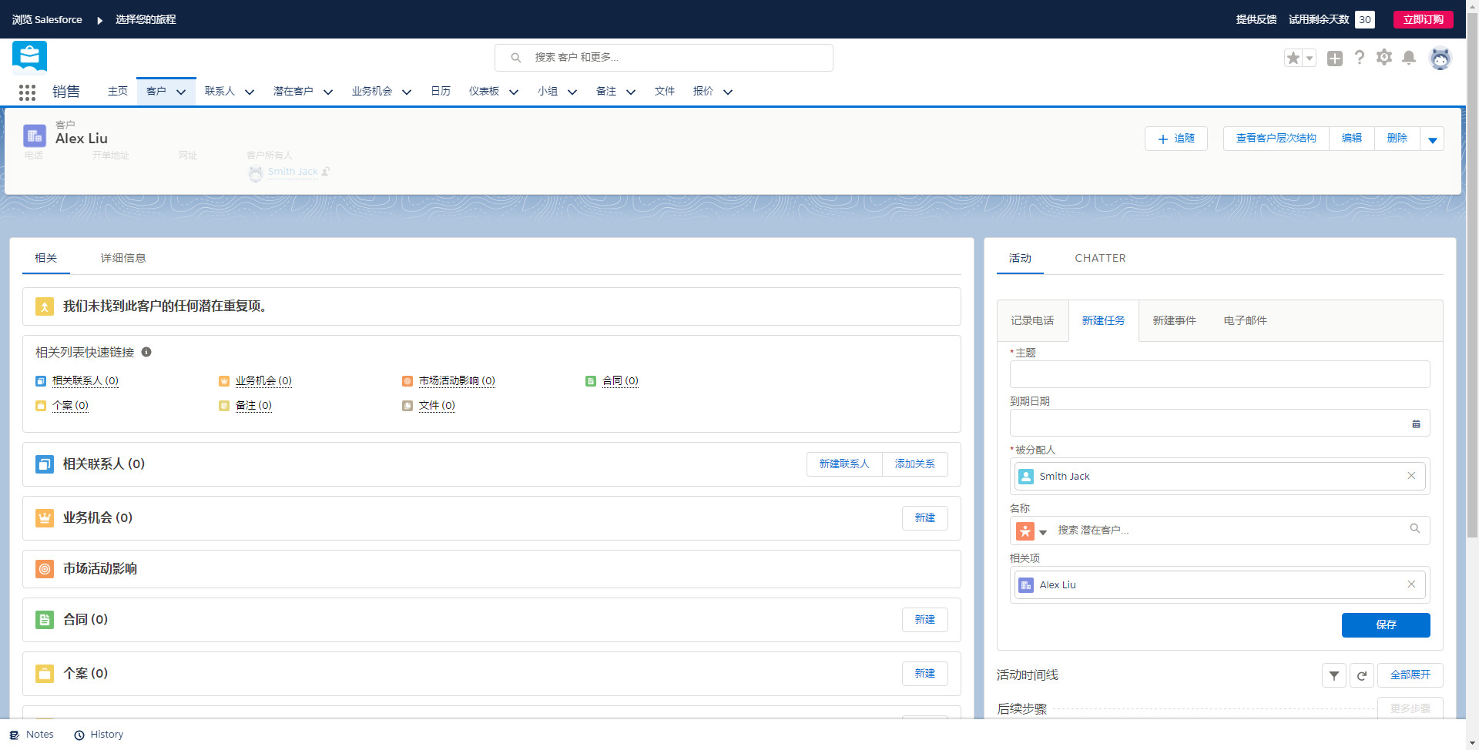Image resolution: width=1479 pixels, height=750 pixels.
Task: Expand the 联系人 tab dropdown chevron
Action: point(250,92)
